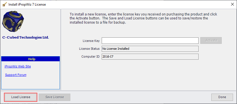
Task: Click the License Status label
Action: pyautogui.click(x=89, y=49)
